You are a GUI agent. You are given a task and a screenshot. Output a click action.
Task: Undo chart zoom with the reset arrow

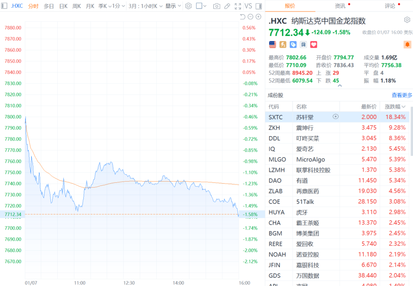242,17
